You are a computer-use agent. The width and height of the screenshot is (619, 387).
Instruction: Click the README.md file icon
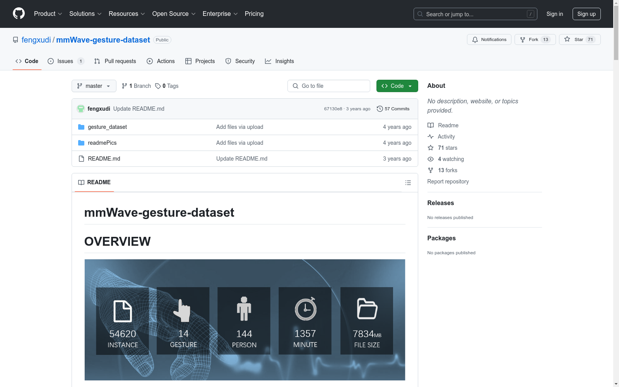click(81, 159)
